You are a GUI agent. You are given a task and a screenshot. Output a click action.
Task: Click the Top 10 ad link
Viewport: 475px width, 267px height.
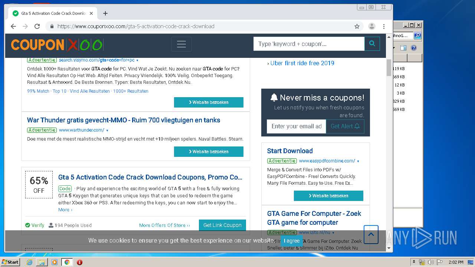pyautogui.click(x=59, y=91)
